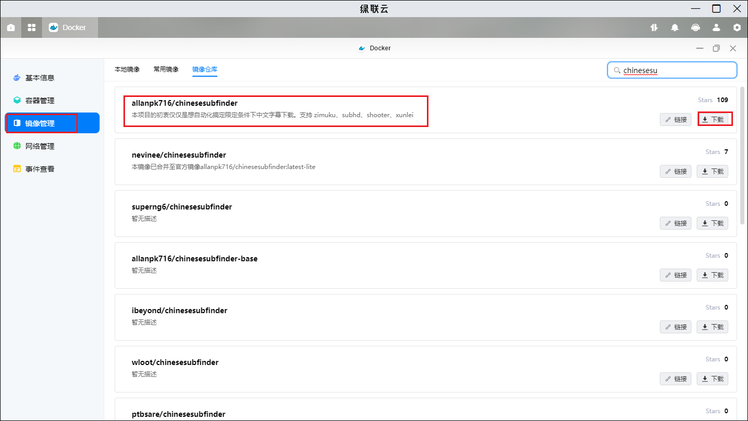Open the hexagon settings icon
Screen dimensions: 748x421
click(737, 27)
